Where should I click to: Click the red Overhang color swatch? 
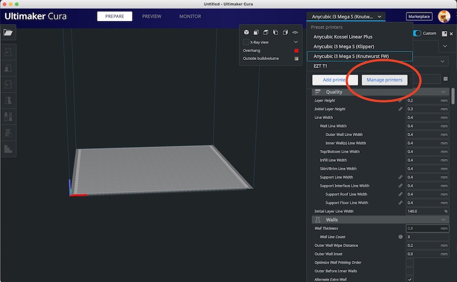click(x=296, y=50)
